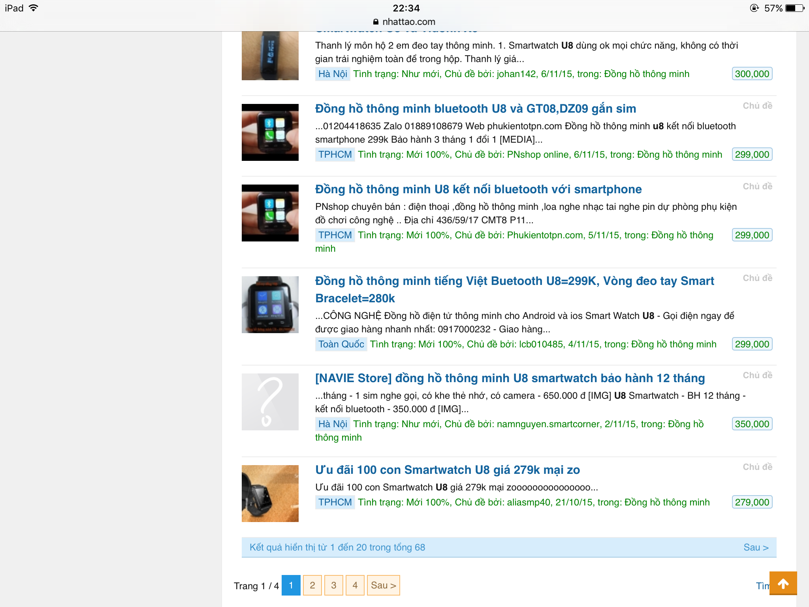Tap 'Kết quả hiển thị từ 1 đến 20' text
This screenshot has height=607, width=809.
[x=337, y=547]
